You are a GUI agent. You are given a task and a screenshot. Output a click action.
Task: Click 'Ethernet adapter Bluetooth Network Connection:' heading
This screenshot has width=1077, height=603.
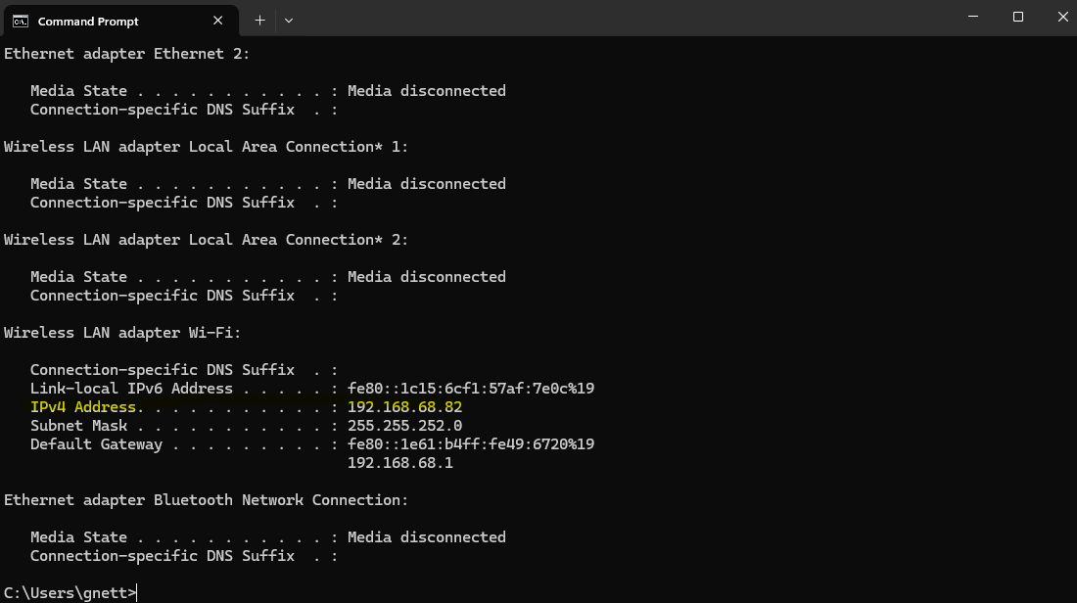tap(206, 500)
